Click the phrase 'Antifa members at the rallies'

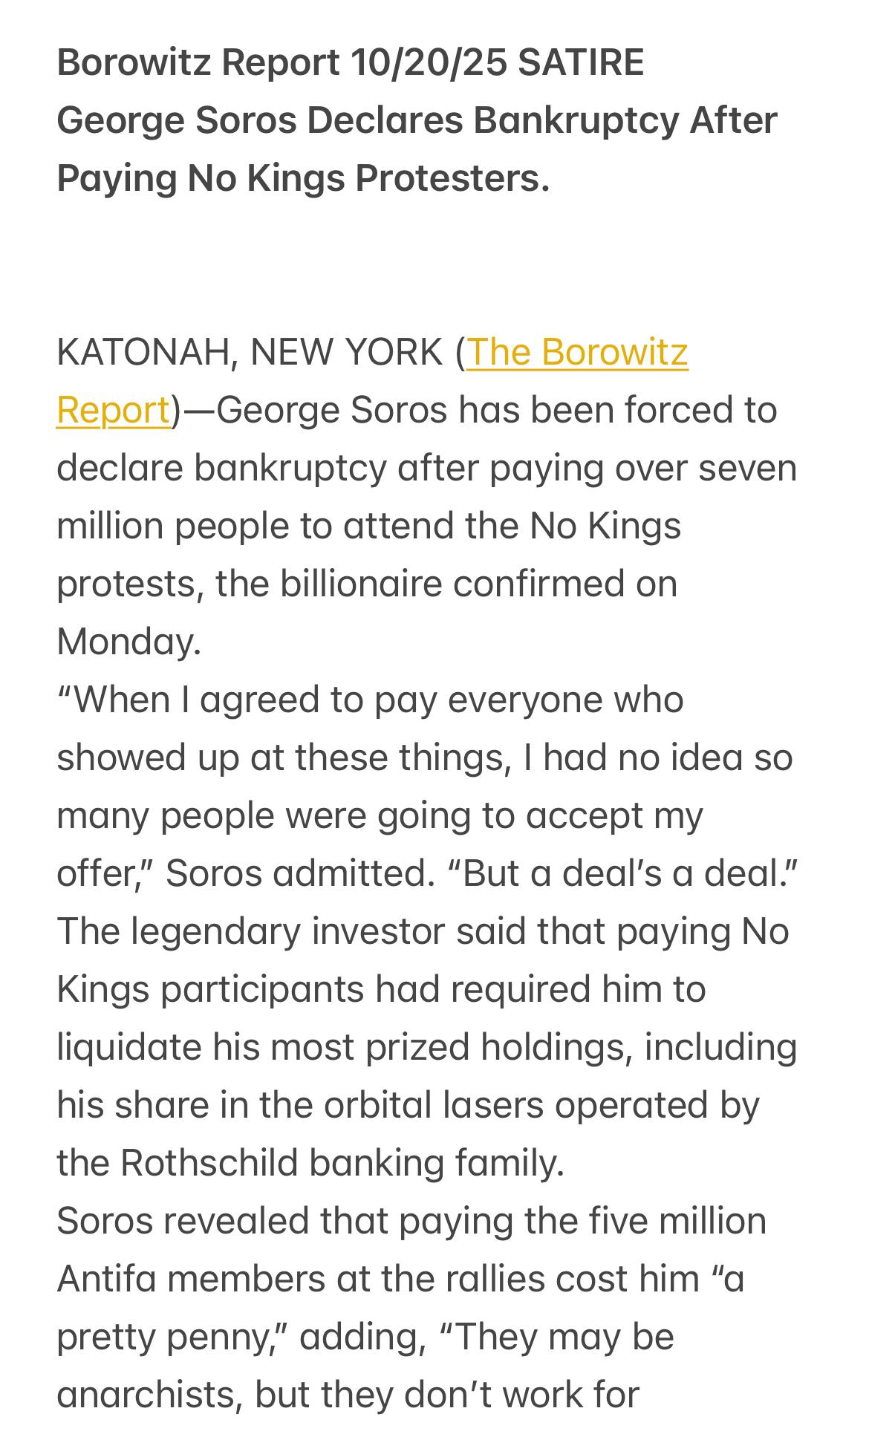[x=297, y=1279]
